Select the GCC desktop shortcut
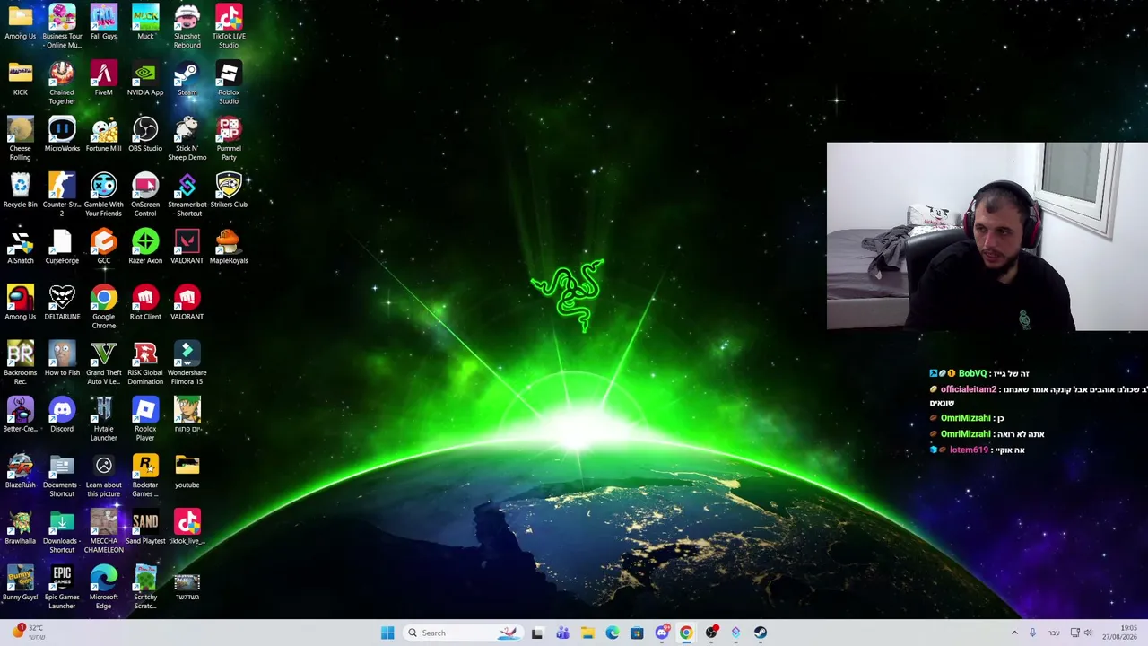This screenshot has width=1148, height=646. tap(103, 247)
